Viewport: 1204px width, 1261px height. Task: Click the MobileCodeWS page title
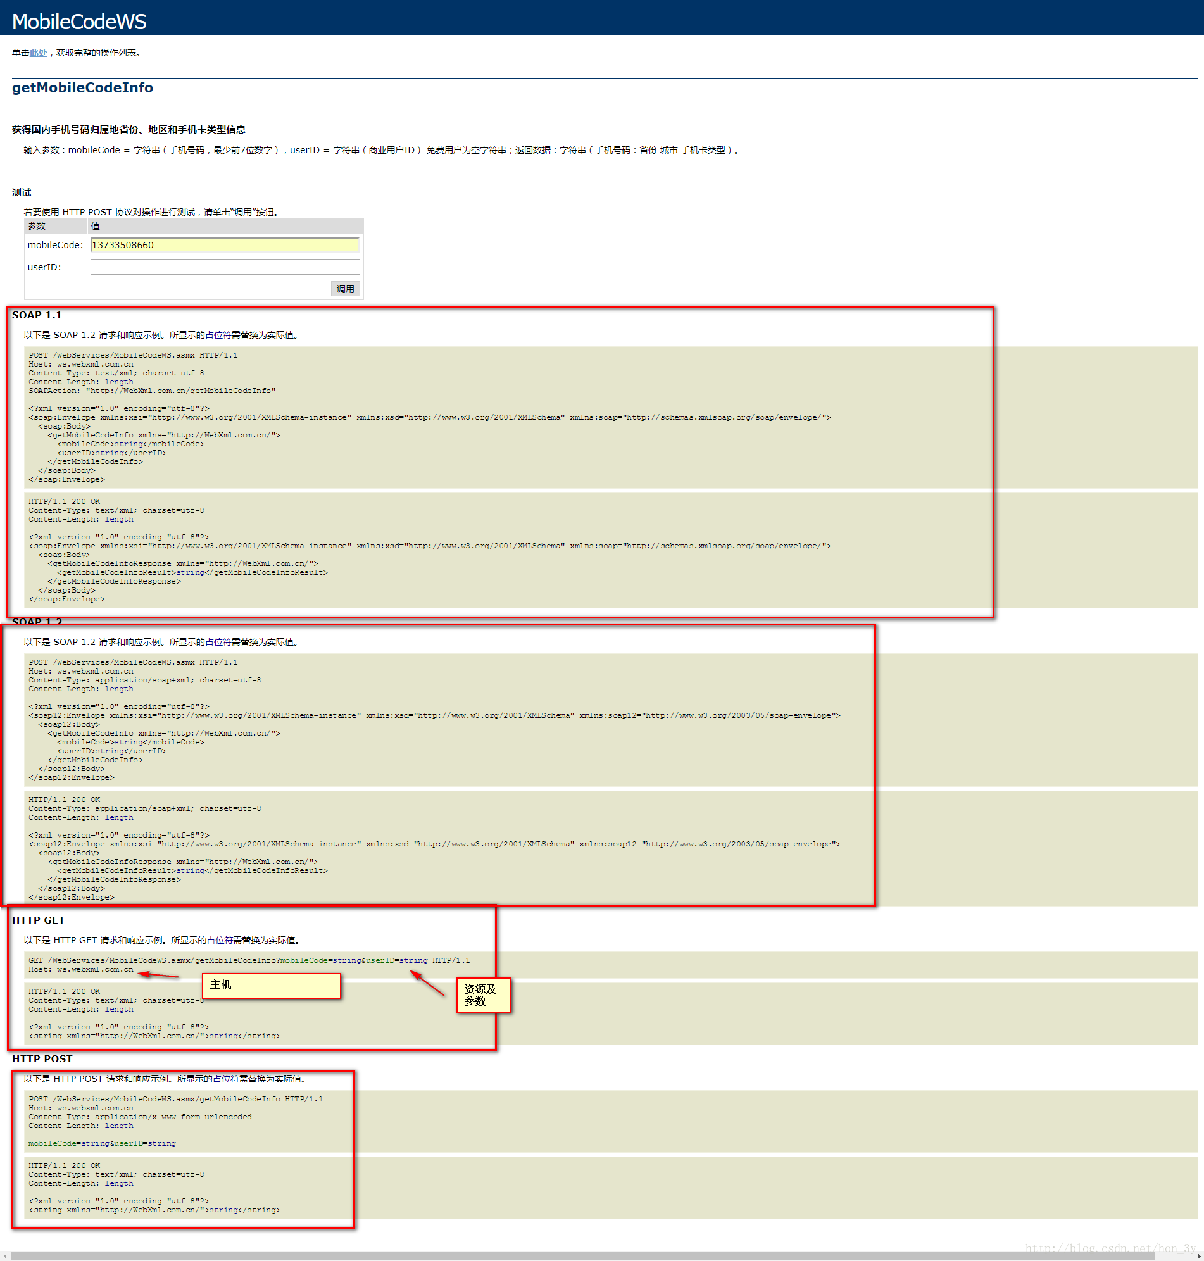coord(79,21)
